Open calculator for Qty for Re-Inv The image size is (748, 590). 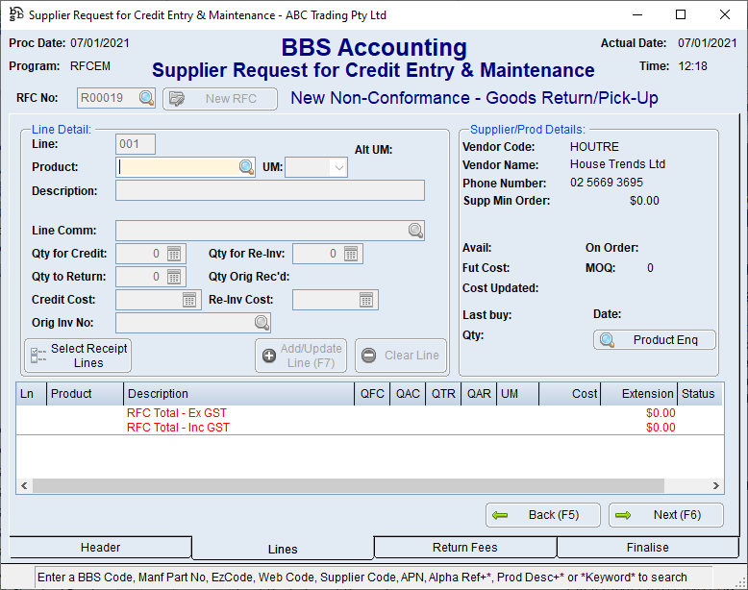click(x=352, y=254)
